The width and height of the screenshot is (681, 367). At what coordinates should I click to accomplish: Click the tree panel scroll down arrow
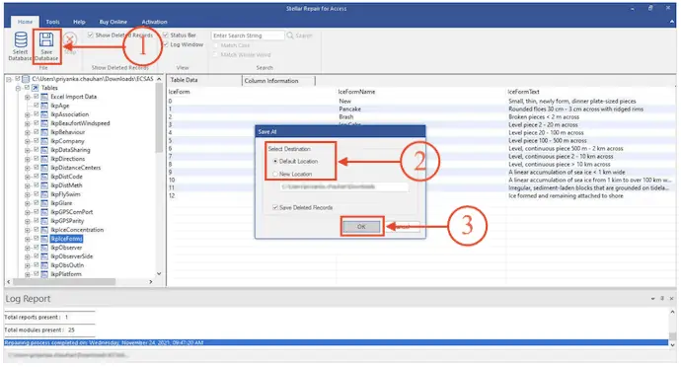pyautogui.click(x=159, y=274)
